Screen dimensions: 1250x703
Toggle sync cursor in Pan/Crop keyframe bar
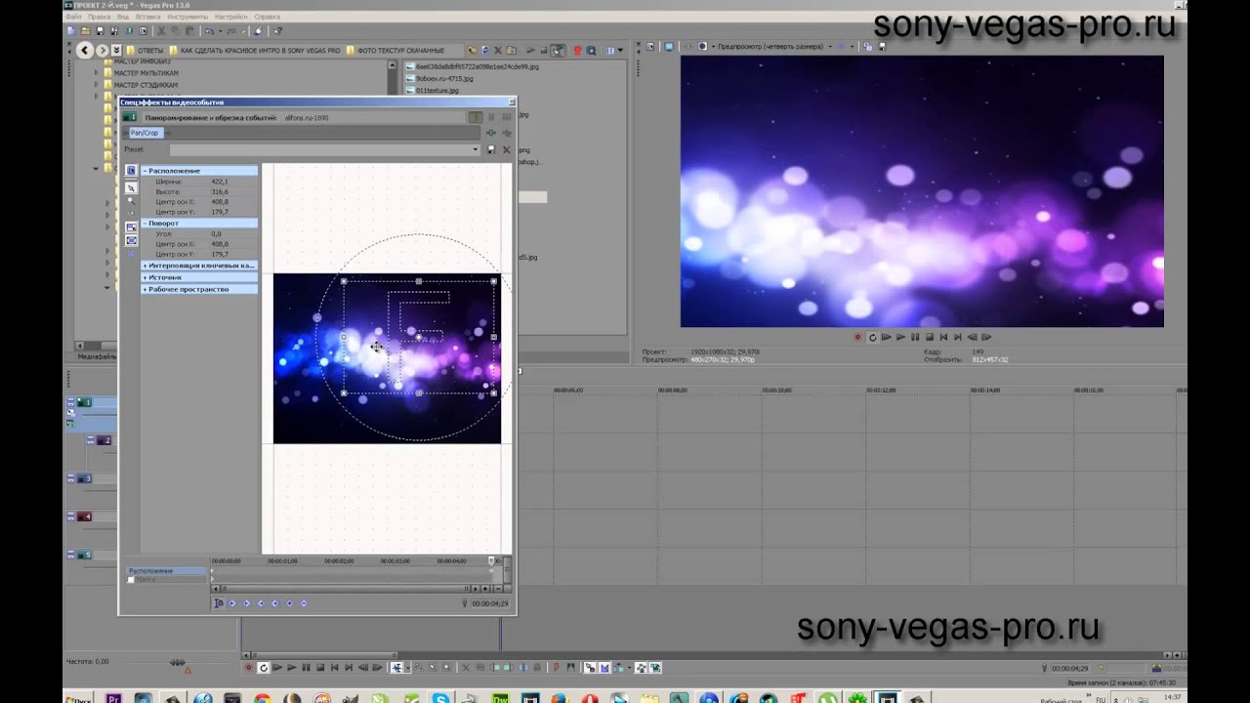[x=219, y=603]
